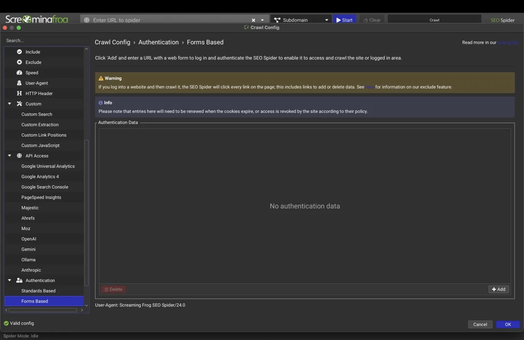Open the URL history dropdown arrow
This screenshot has width=524, height=340.
pyautogui.click(x=262, y=20)
